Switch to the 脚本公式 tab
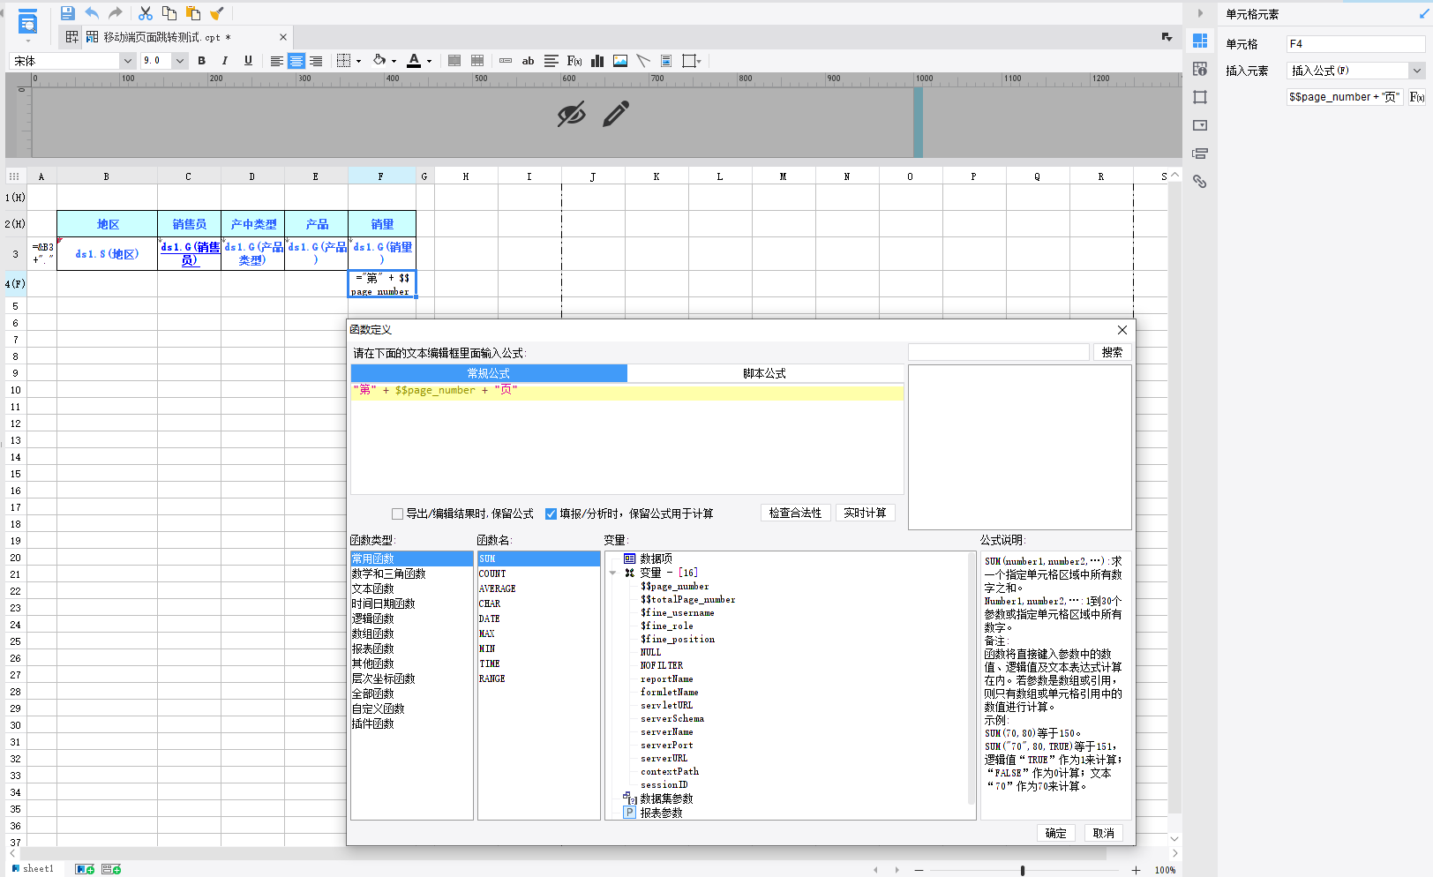The height and width of the screenshot is (877, 1433). pyautogui.click(x=764, y=373)
